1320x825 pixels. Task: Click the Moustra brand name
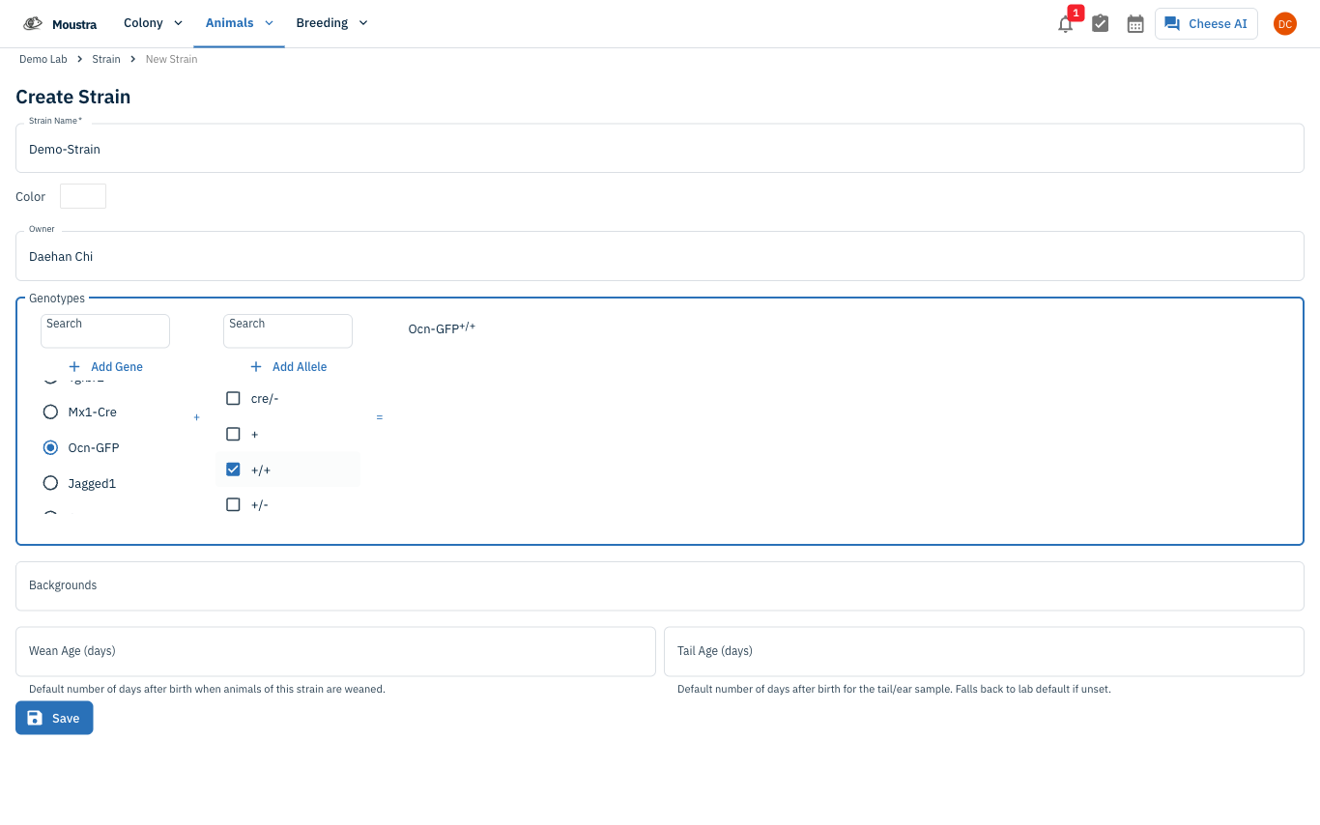click(74, 24)
